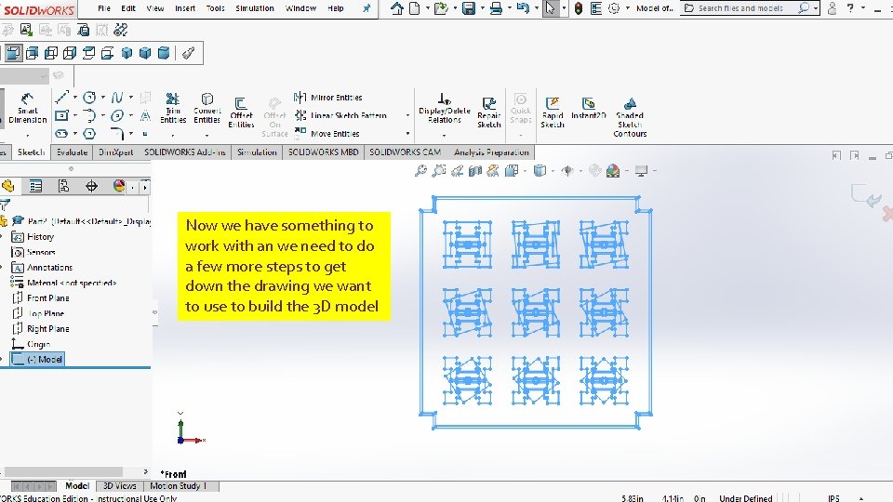Click the Save icon in top toolbar
The image size is (893, 502).
point(468,8)
